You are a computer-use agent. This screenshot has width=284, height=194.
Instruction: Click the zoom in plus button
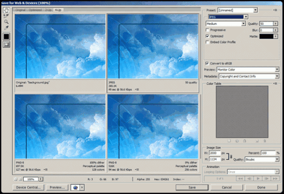[20, 179]
